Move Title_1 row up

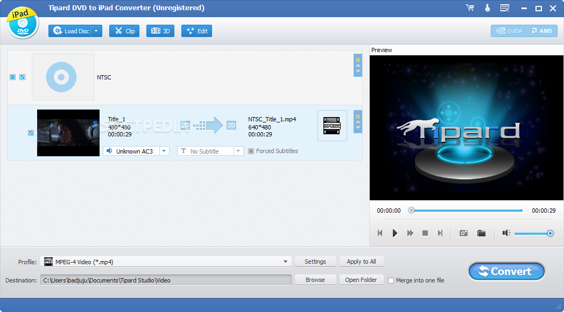point(358,122)
